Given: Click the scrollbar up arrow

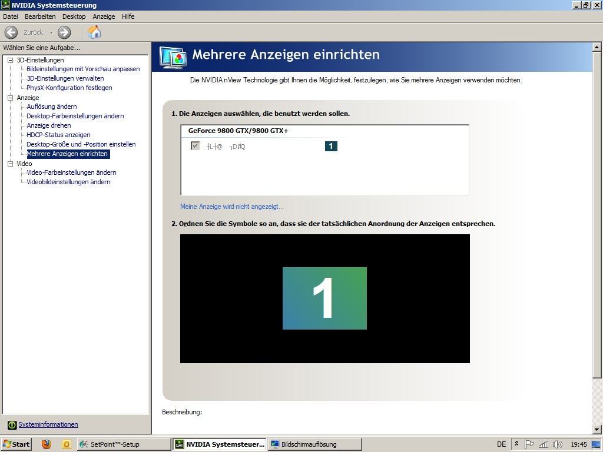Looking at the screenshot, I should (x=597, y=47).
